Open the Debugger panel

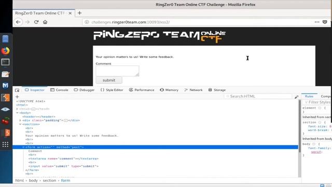click(x=84, y=90)
